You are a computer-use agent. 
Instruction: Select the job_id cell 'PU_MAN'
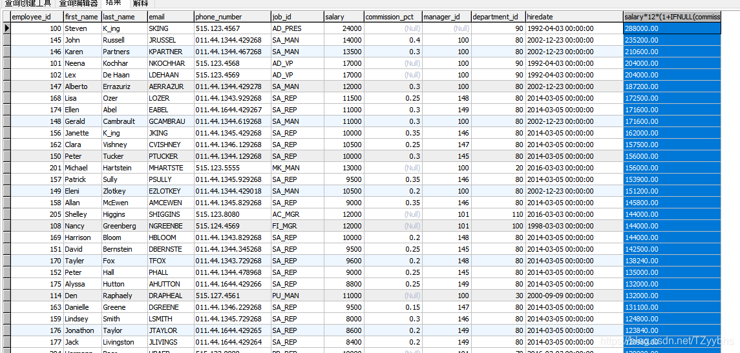point(297,296)
